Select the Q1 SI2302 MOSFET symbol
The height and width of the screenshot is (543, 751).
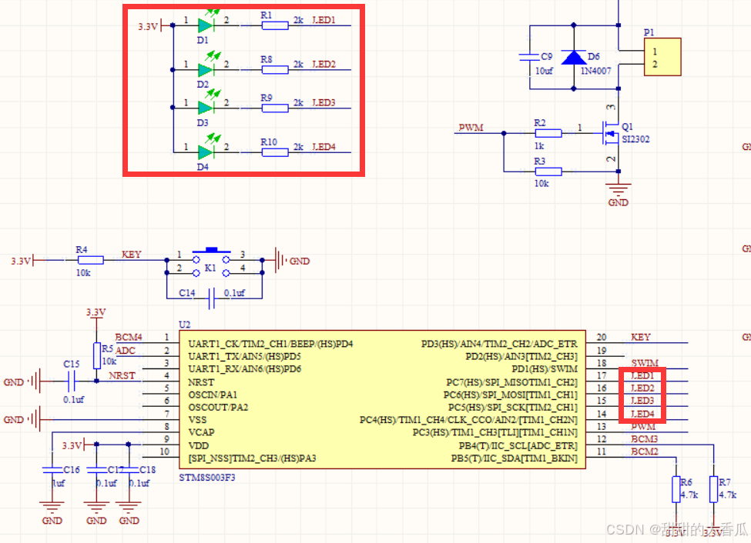(611, 133)
